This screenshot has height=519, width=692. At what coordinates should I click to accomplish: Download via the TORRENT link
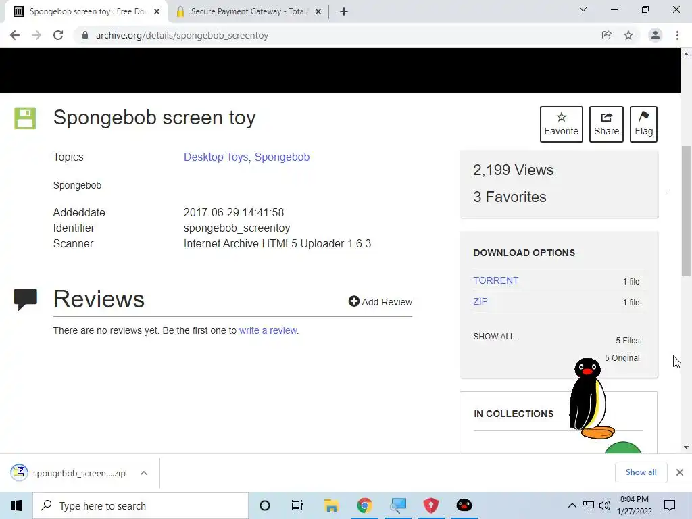[x=495, y=280]
